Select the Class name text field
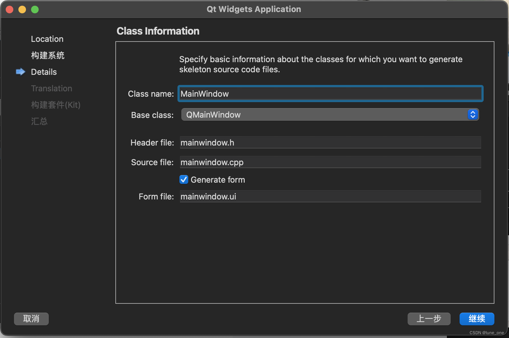 [330, 94]
